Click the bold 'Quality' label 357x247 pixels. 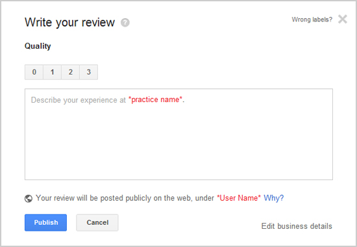[38, 46]
